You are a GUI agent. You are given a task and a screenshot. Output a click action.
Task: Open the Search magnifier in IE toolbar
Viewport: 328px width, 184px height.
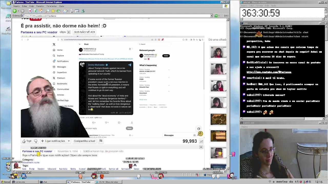click(47, 11)
